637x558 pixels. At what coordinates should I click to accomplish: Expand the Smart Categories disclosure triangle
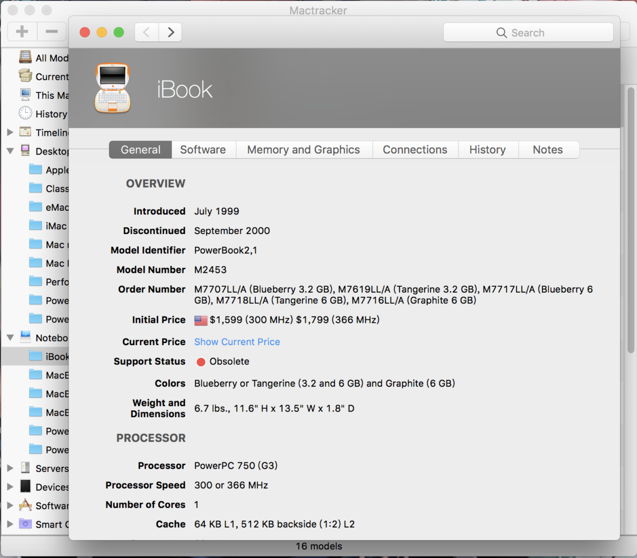click(x=10, y=524)
